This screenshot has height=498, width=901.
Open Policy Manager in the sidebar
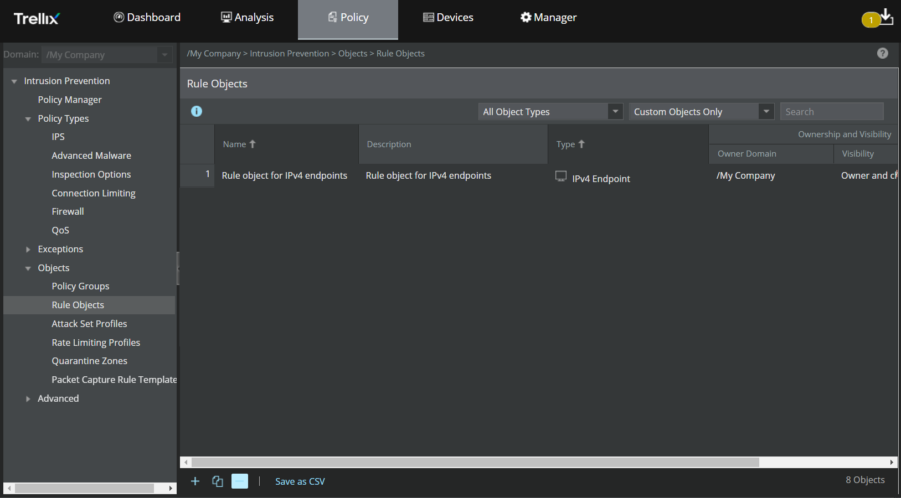pos(70,100)
